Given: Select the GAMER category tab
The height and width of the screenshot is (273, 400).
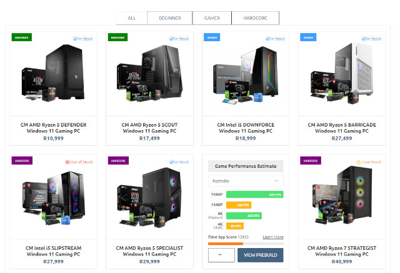Looking at the screenshot, I should coord(212,18).
